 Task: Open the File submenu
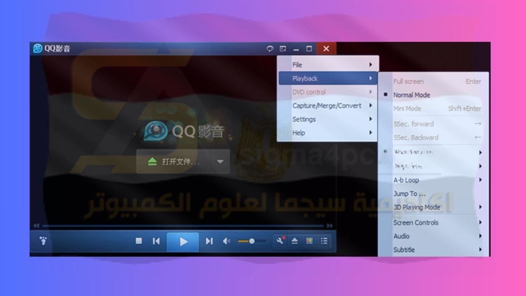click(x=328, y=65)
